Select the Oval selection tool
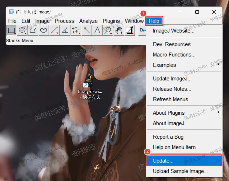 click(22, 30)
